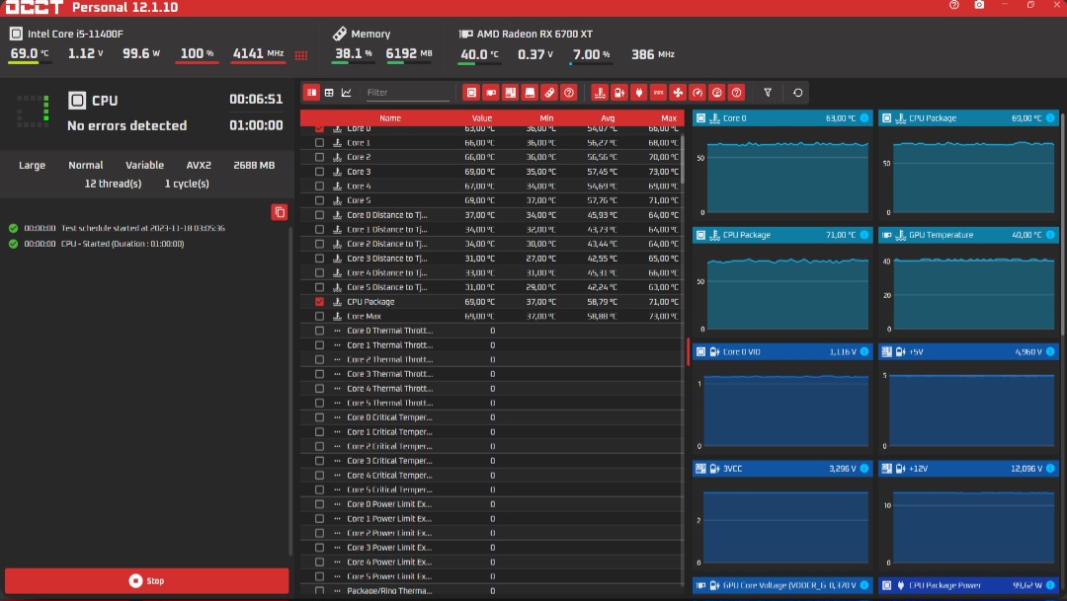1067x601 pixels.
Task: Sort table by the Value column header
Action: (482, 118)
